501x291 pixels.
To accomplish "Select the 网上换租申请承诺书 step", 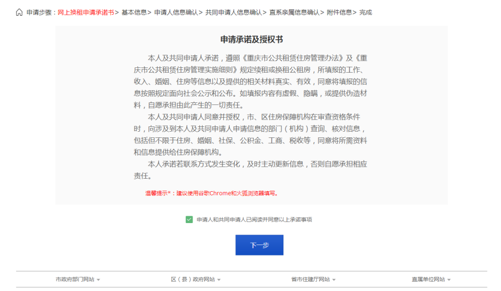I will tap(86, 13).
